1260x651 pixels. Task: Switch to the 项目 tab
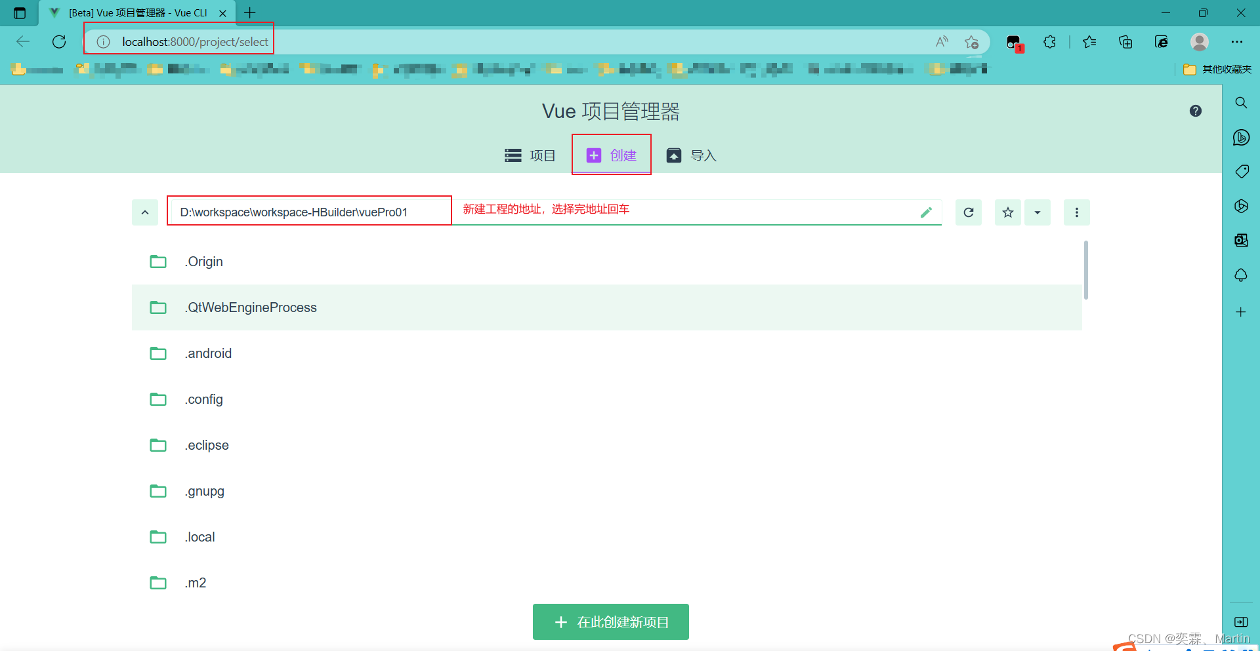[530, 155]
